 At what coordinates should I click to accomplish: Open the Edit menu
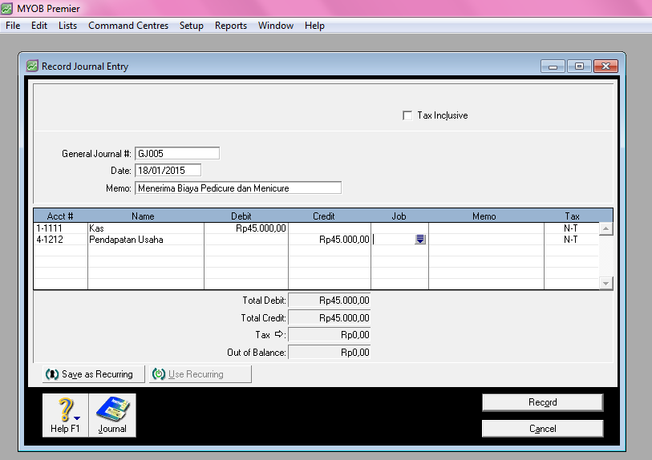39,26
